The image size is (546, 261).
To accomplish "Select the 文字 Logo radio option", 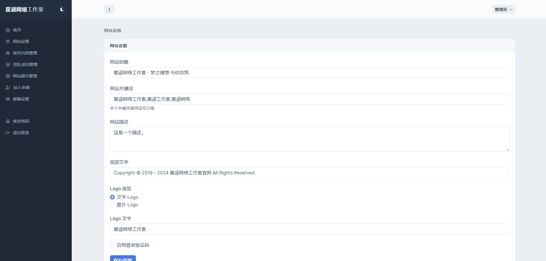I will coord(112,197).
